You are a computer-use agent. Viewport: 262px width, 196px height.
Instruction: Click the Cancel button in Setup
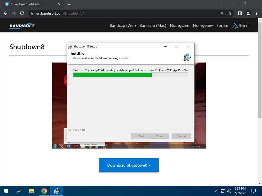[182, 136]
